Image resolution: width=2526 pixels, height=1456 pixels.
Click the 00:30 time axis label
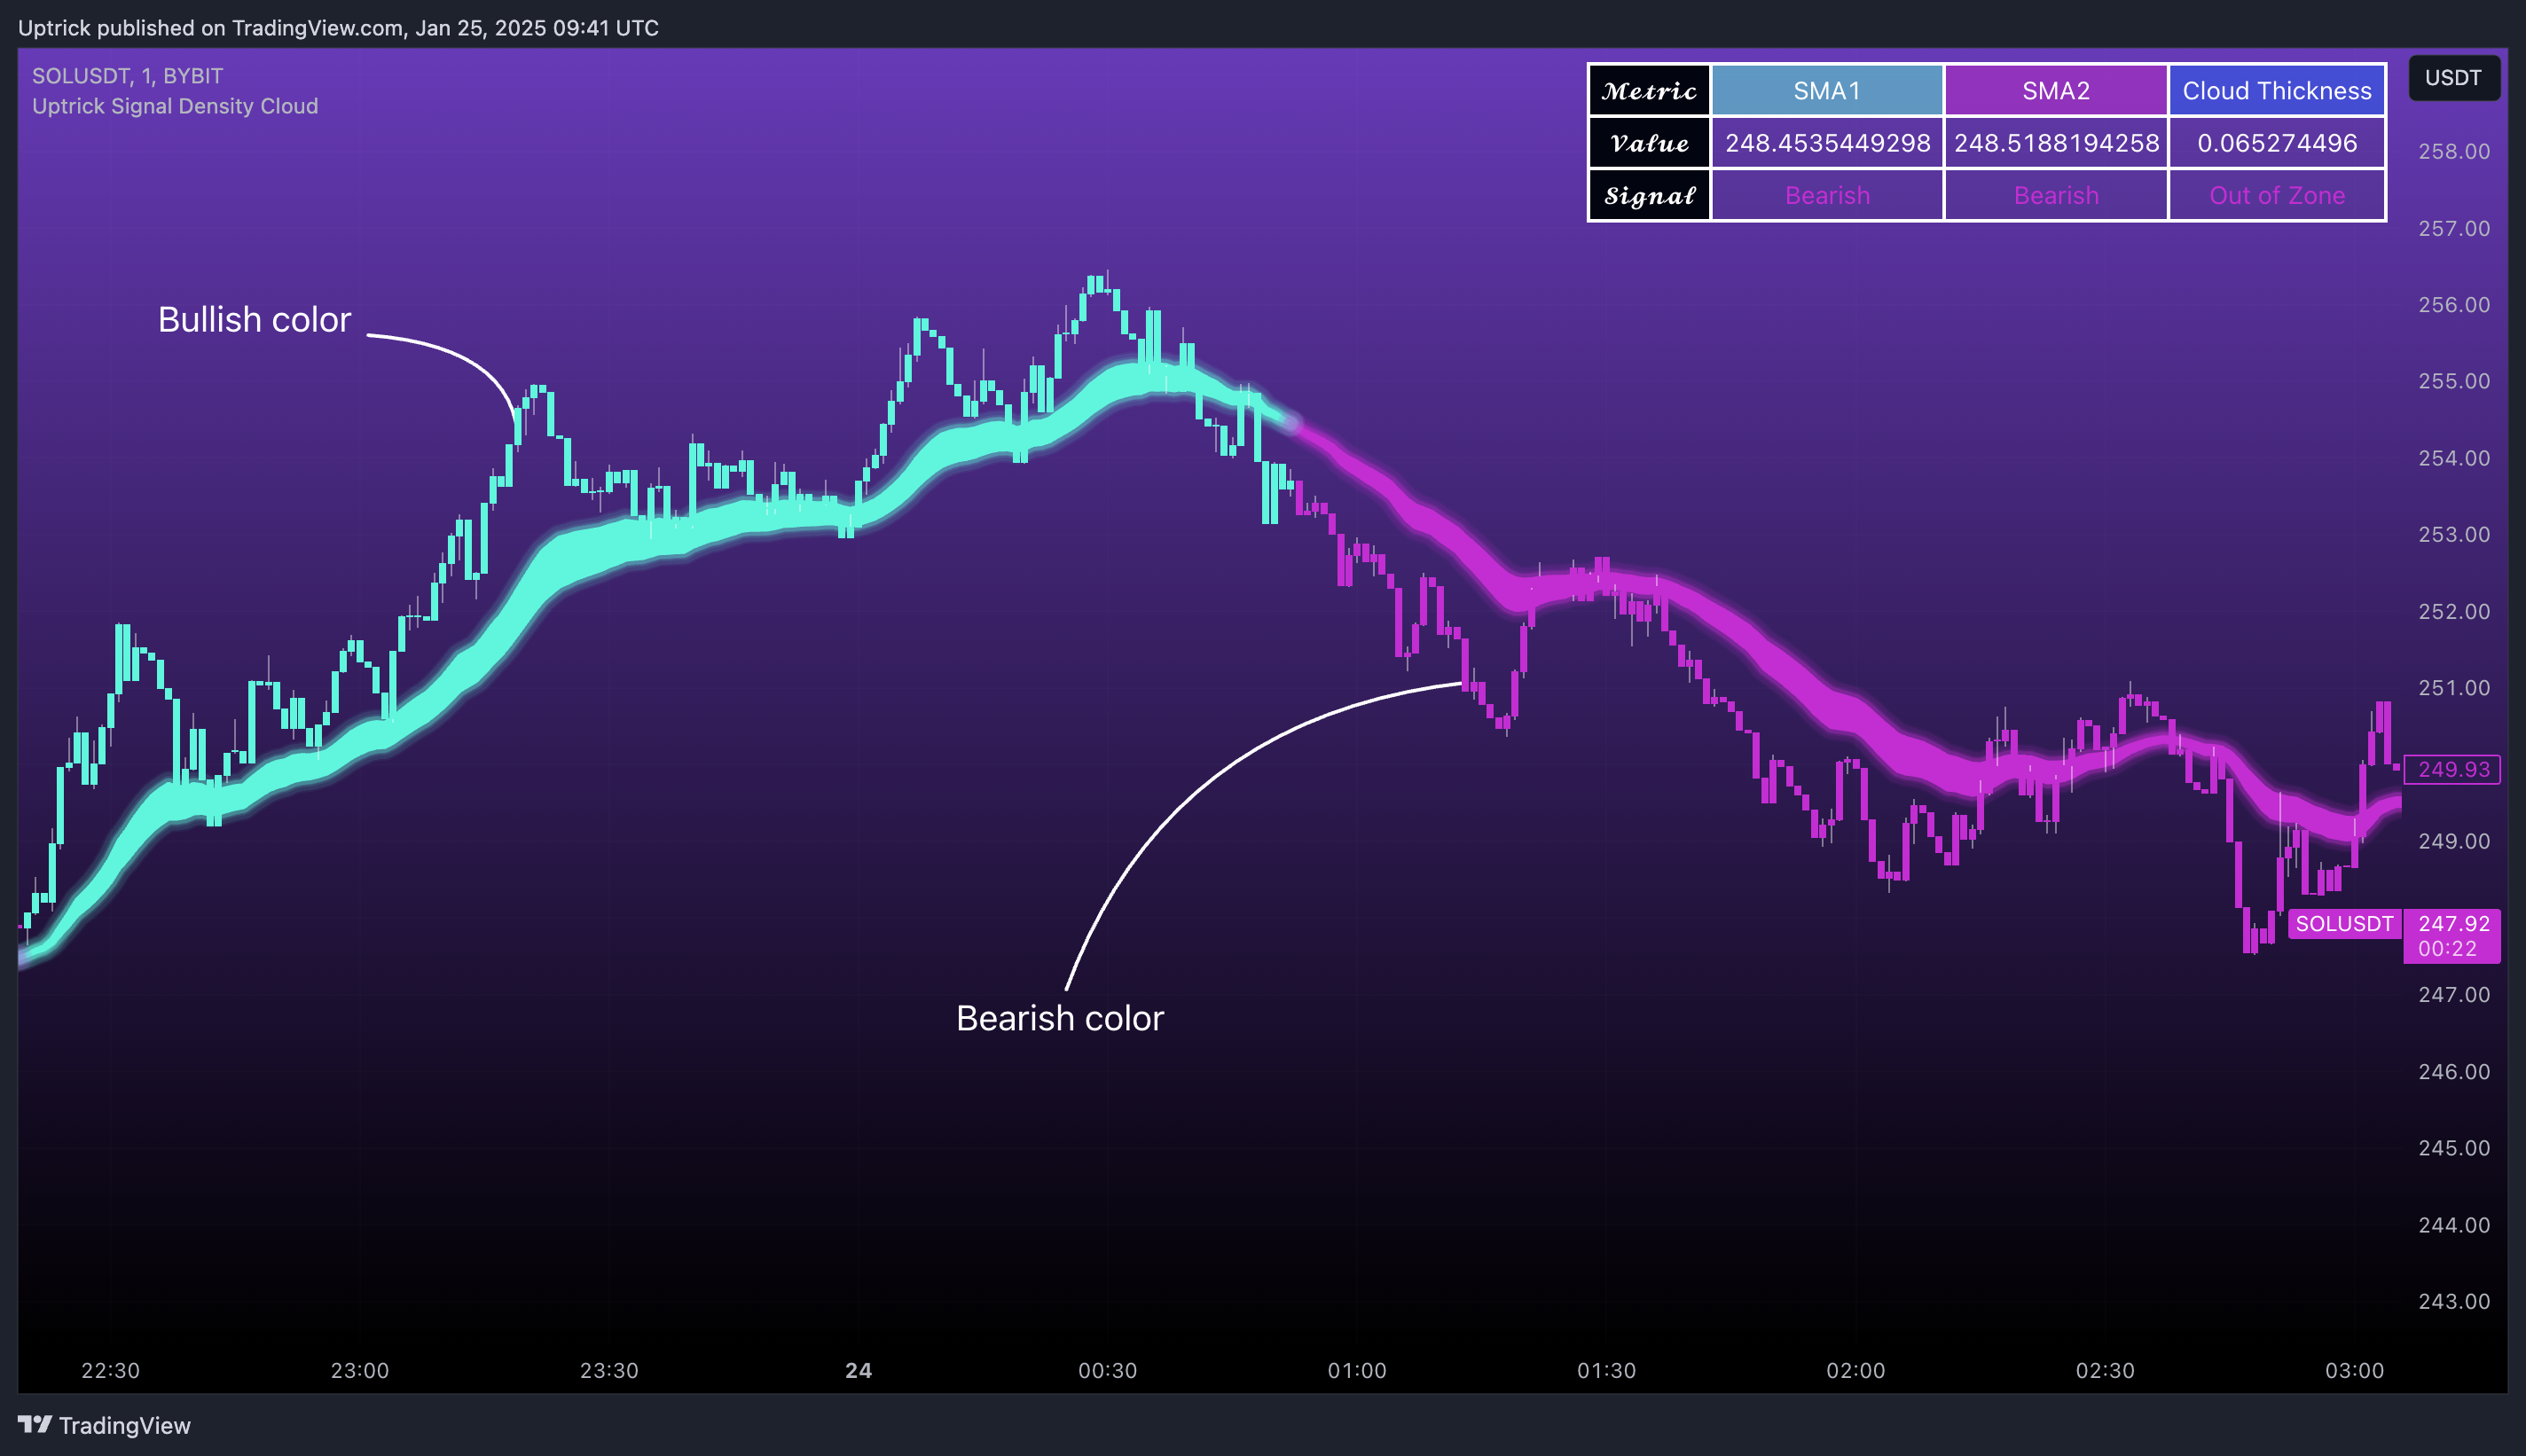pyautogui.click(x=1108, y=1371)
